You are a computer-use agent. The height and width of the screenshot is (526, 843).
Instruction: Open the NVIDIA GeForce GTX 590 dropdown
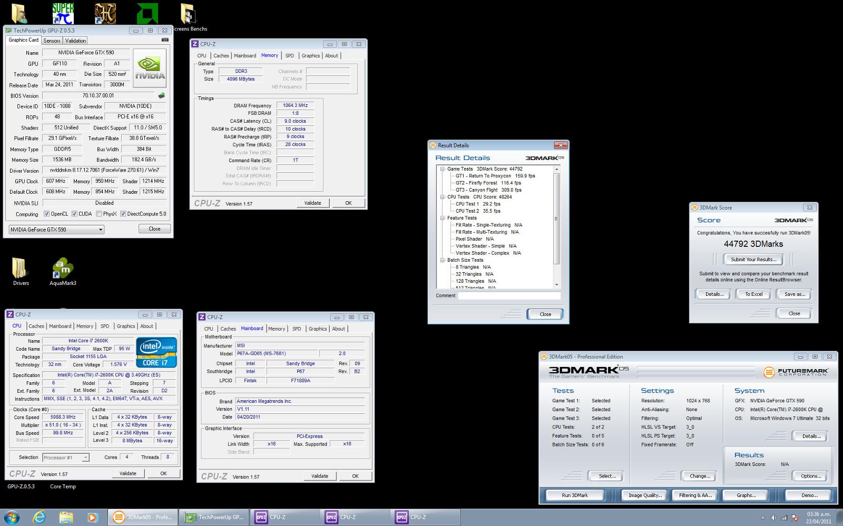56,230
